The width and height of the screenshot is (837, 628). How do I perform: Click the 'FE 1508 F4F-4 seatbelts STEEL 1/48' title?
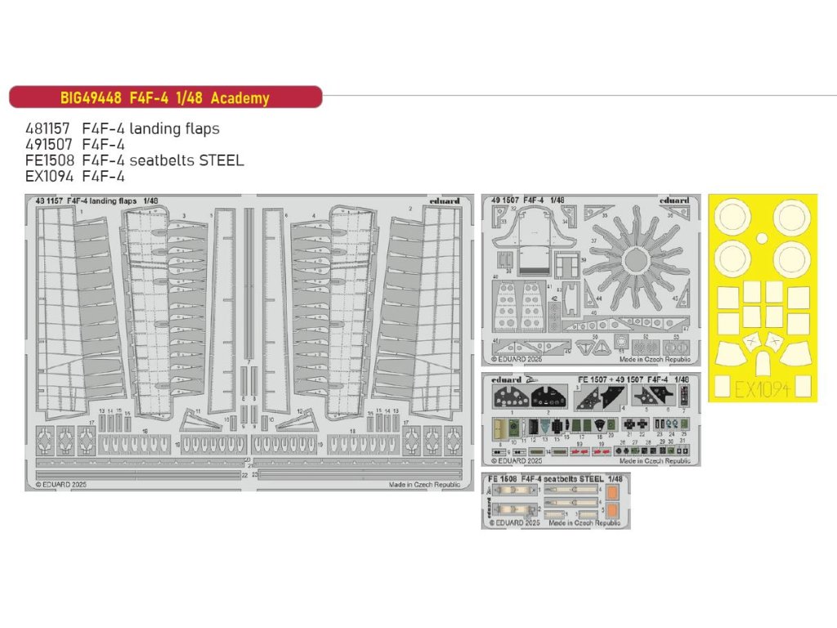pos(555,479)
